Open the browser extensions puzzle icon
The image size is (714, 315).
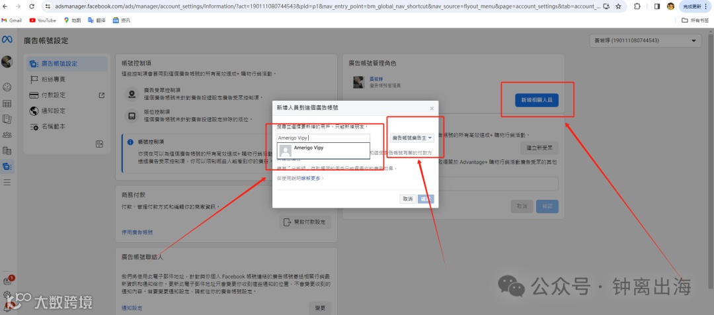tap(637, 7)
